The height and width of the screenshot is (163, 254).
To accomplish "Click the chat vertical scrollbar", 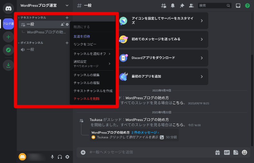I will click(252, 100).
